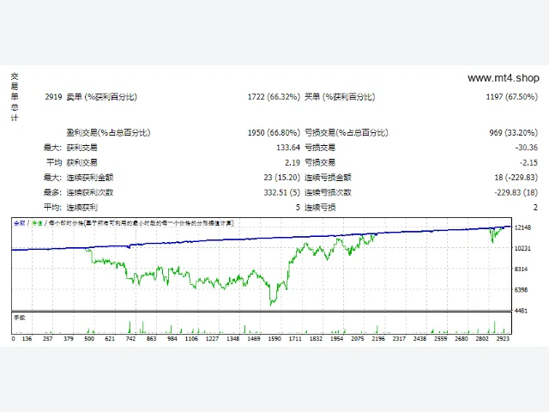The height and width of the screenshot is (412, 549).
Task: Select the vertical '交易单总计' heading
Action: [x=15, y=97]
